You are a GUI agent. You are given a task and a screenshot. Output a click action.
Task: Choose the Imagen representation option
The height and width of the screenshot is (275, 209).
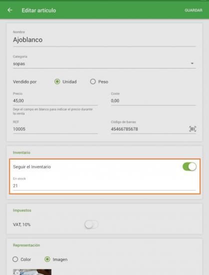tap(47, 259)
